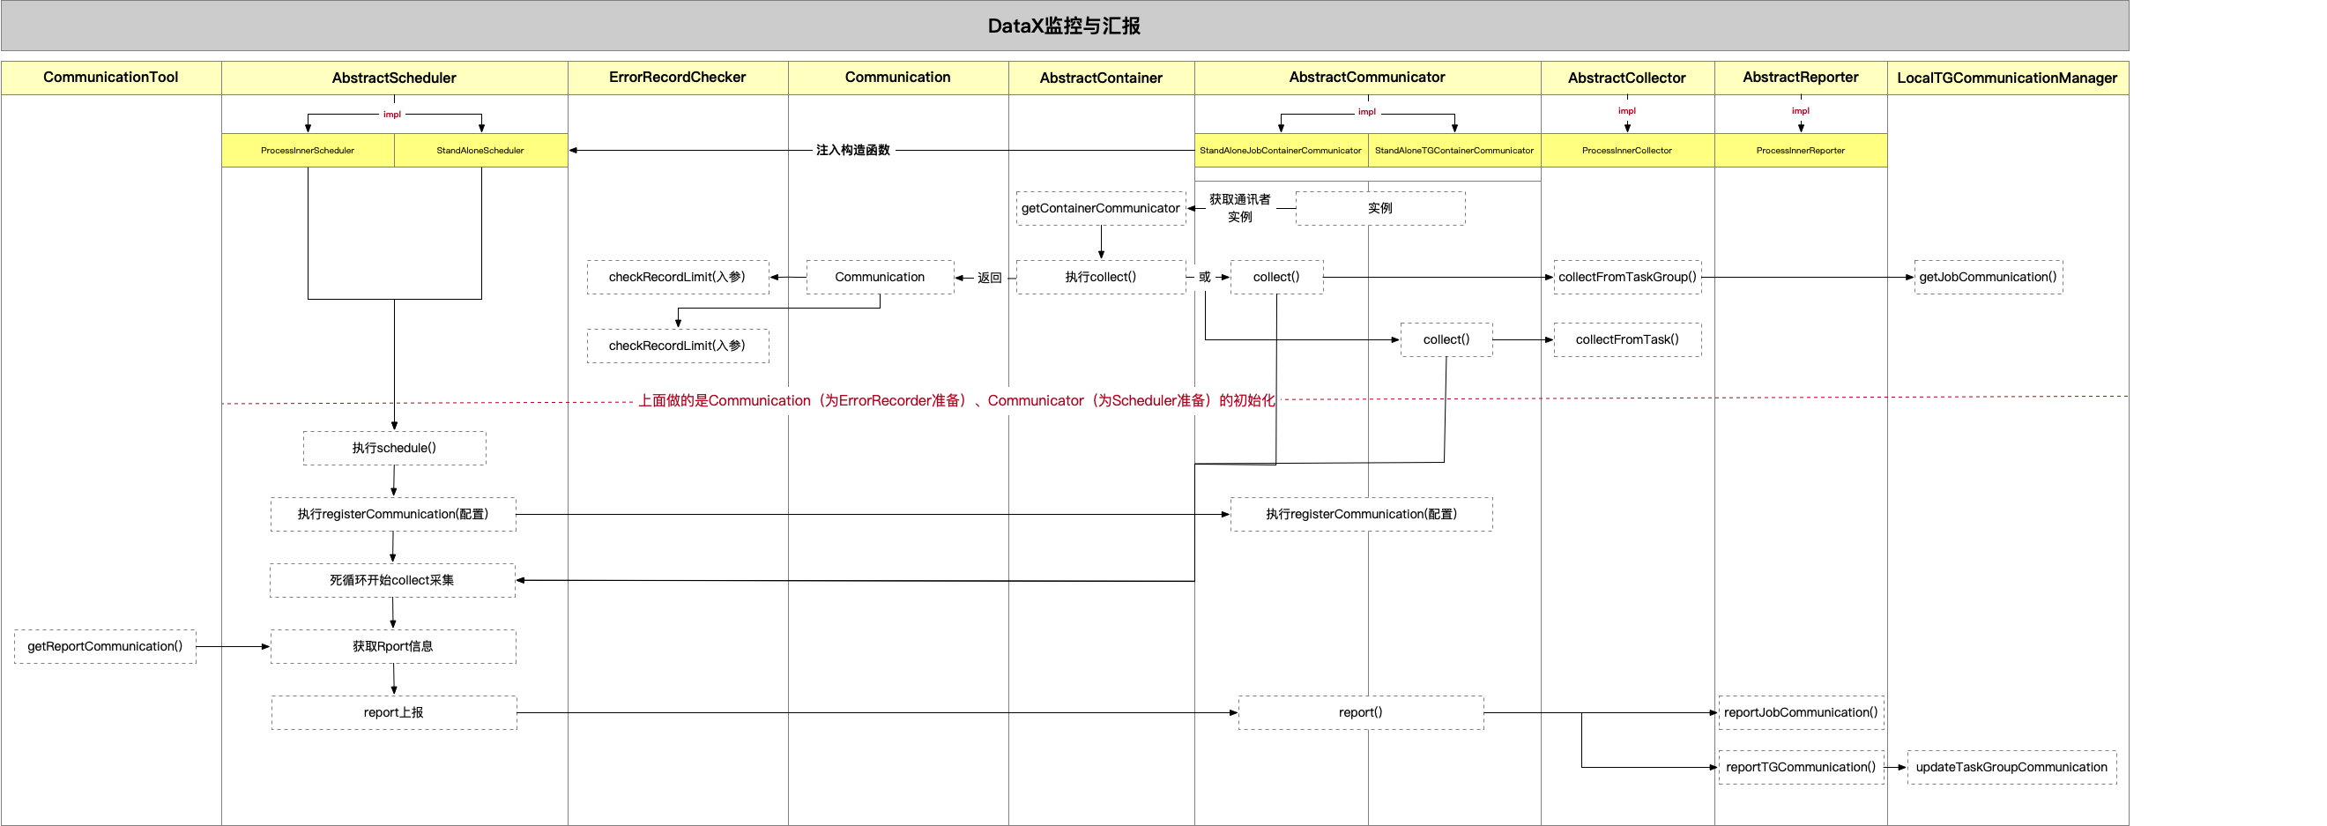Screen dimensions: 2327x826
Task: Select the lower checkRecordLimit(入参) node
Action: pyautogui.click(x=678, y=346)
